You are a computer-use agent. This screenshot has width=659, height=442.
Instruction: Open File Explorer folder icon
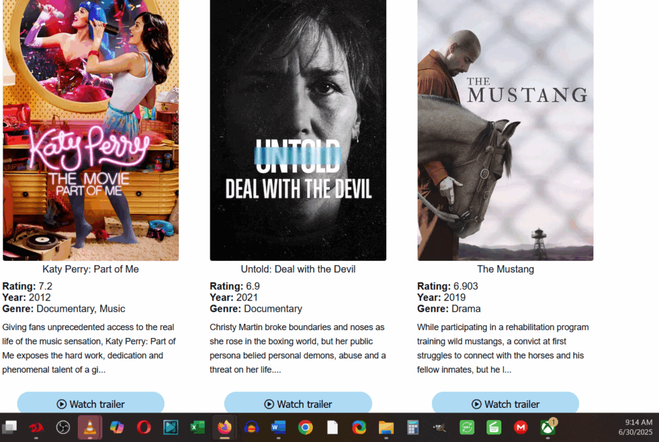coord(386,427)
